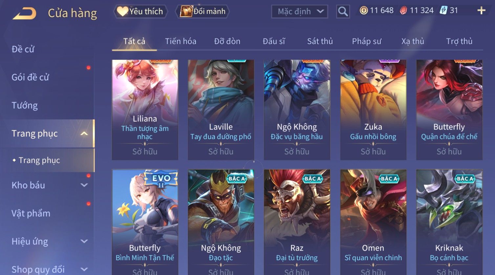Click the heart icon in Yêu thích
Screen dimensions: 495x275
(x=122, y=11)
